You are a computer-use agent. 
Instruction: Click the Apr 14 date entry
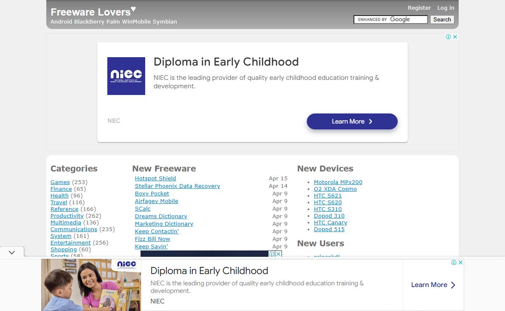(278, 186)
